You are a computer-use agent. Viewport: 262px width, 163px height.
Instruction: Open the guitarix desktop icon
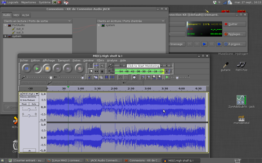coord(226,66)
